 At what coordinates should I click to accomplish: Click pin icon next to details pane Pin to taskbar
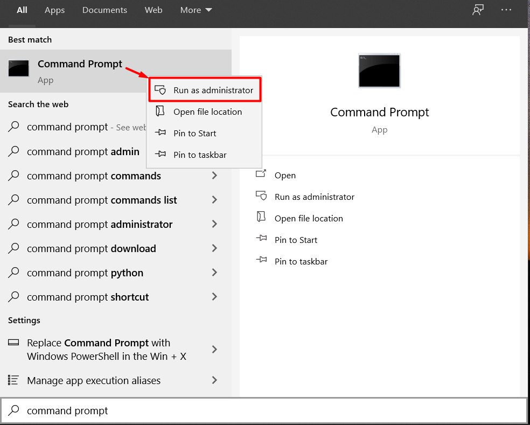(x=261, y=260)
